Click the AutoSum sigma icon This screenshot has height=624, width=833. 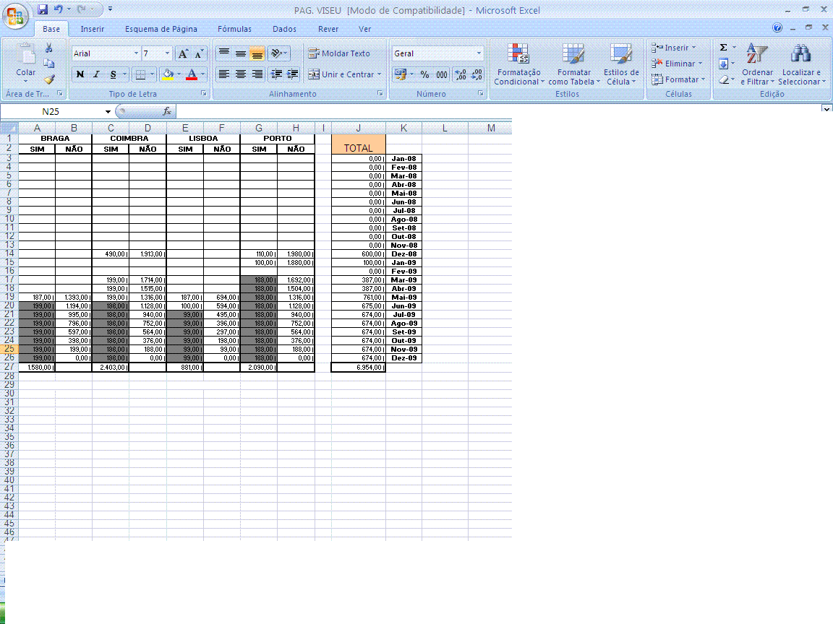click(723, 48)
